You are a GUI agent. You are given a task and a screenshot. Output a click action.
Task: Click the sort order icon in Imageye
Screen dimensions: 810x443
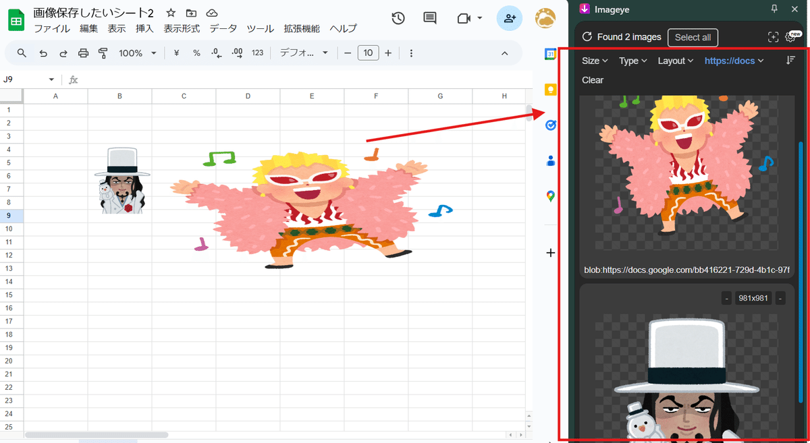pyautogui.click(x=790, y=61)
